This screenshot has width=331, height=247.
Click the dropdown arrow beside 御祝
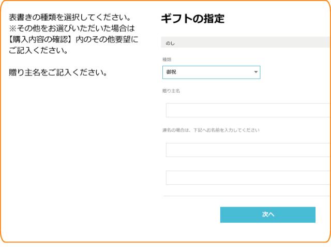(x=255, y=72)
